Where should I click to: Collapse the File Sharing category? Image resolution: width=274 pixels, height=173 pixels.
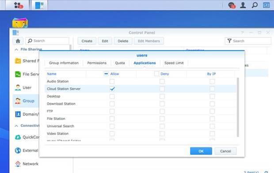point(16,49)
